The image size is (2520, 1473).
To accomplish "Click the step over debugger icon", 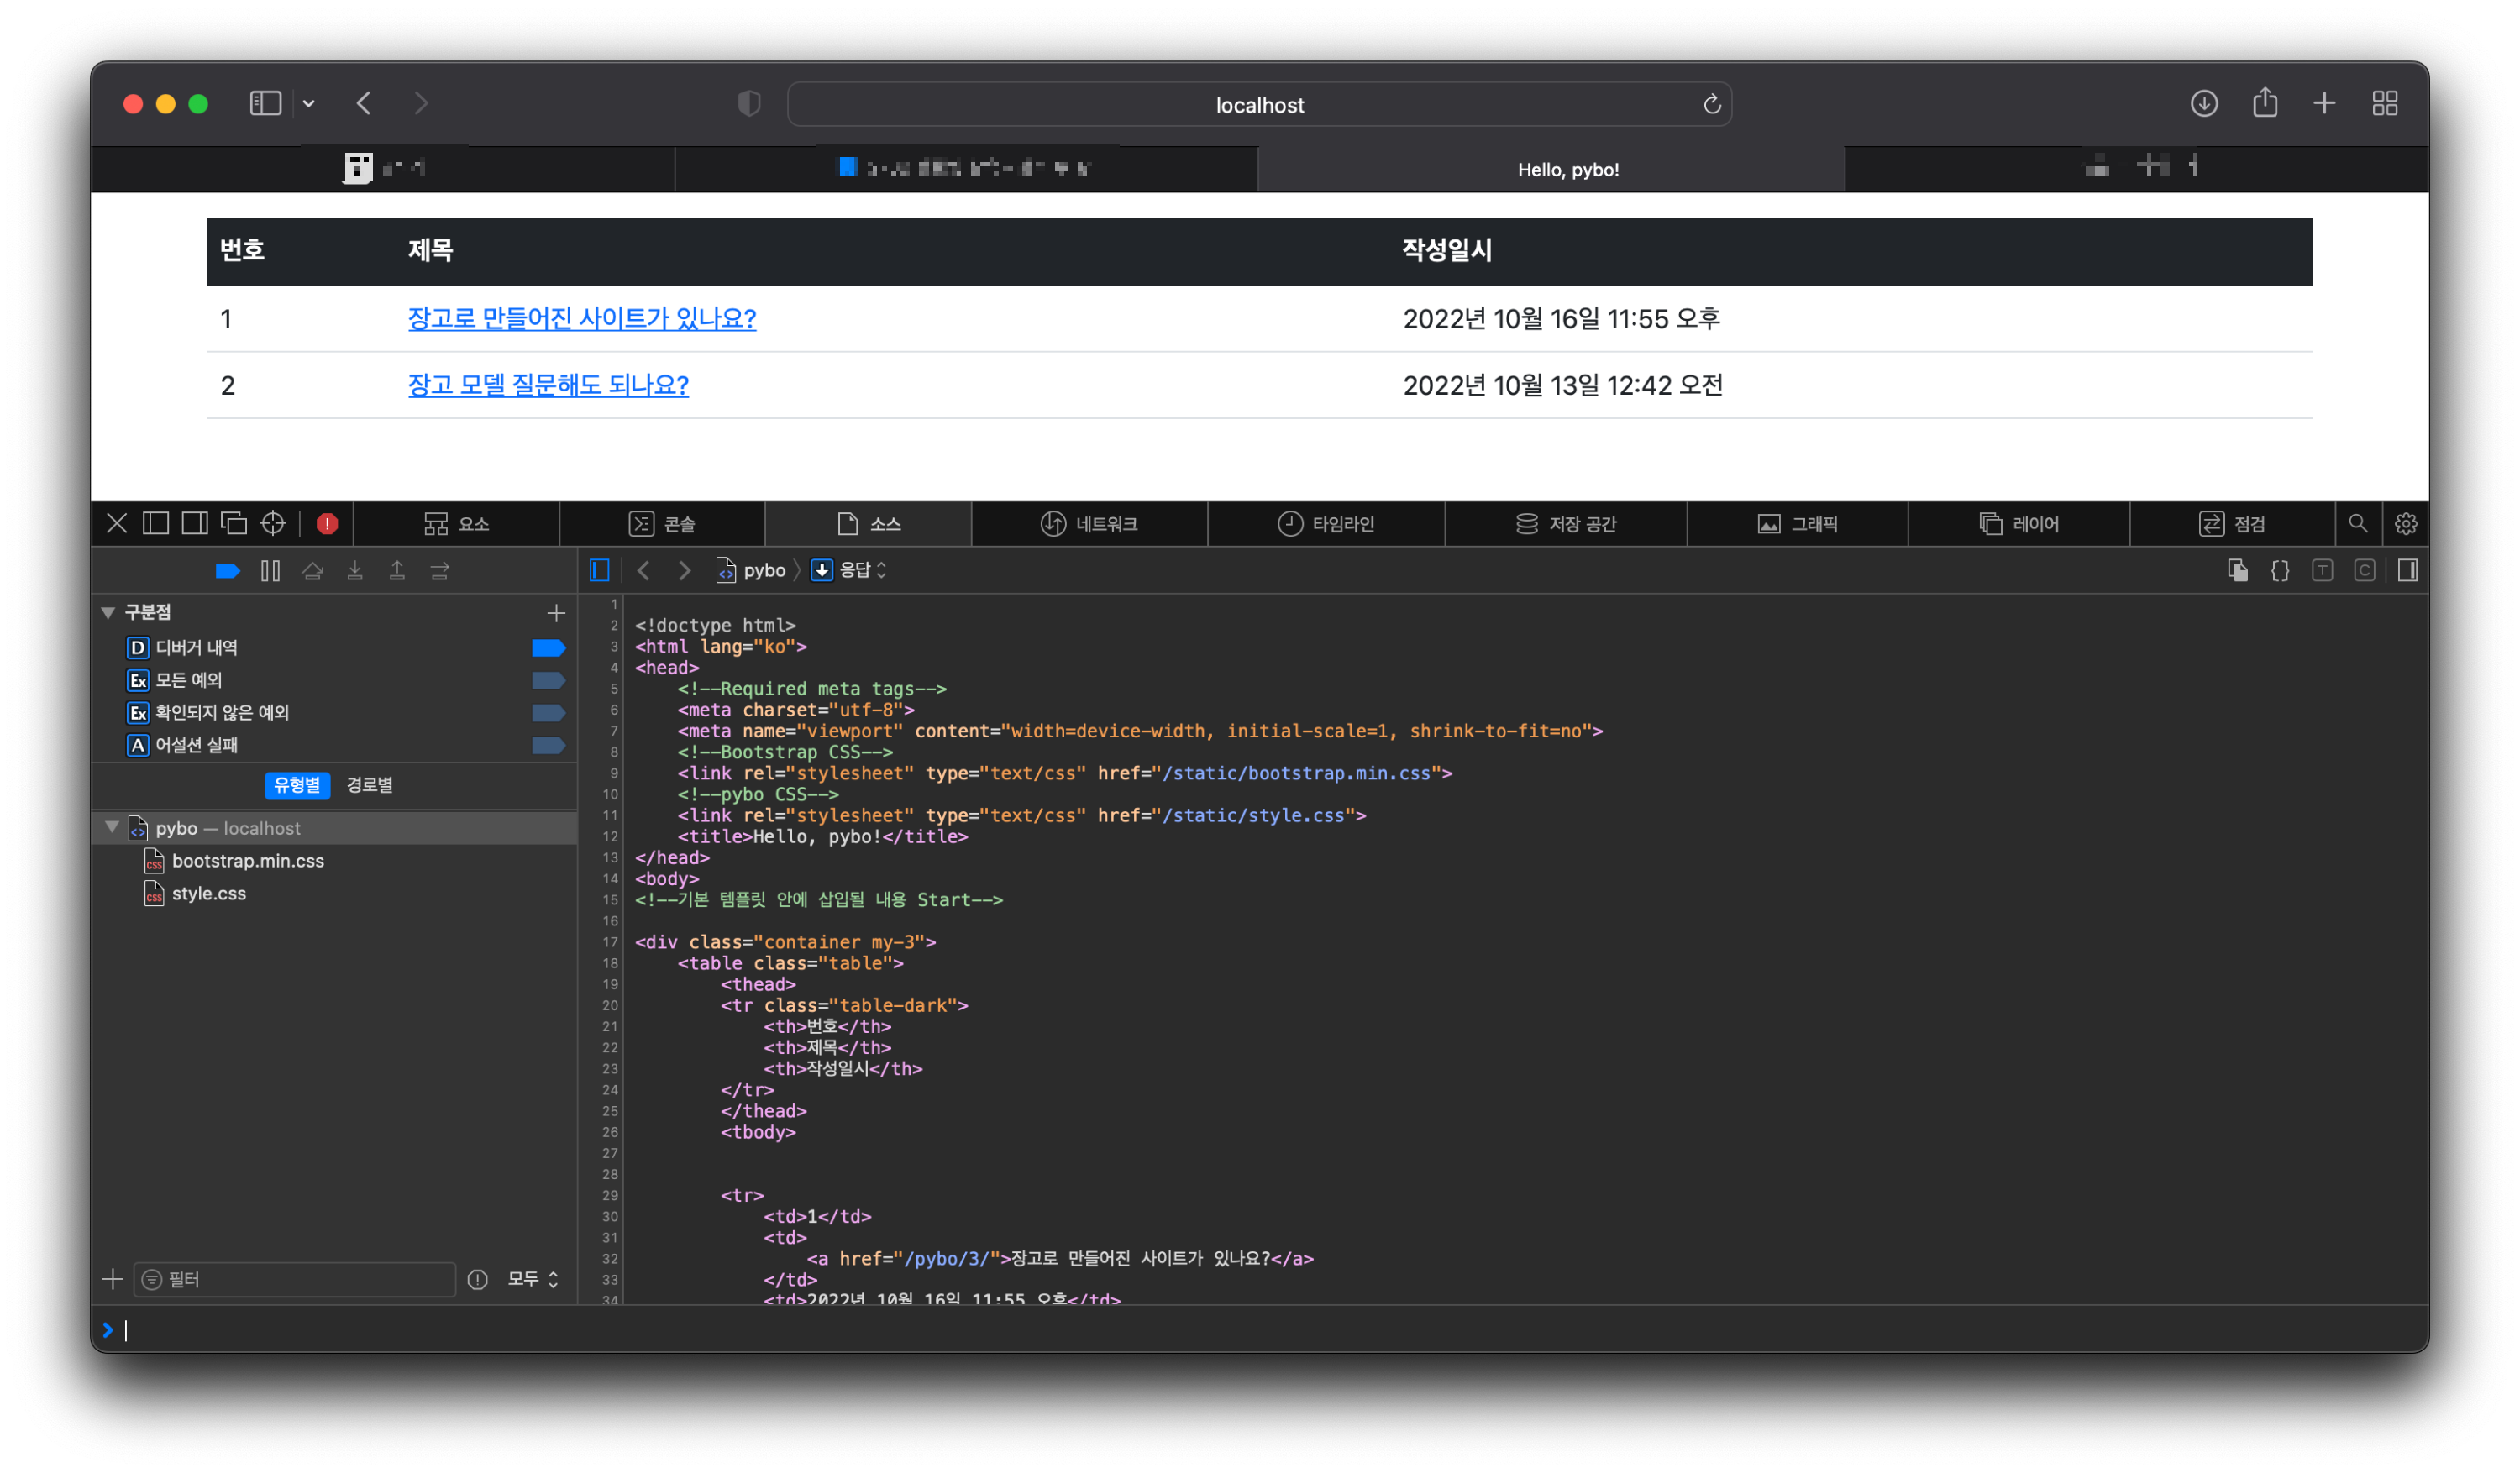I will point(313,570).
